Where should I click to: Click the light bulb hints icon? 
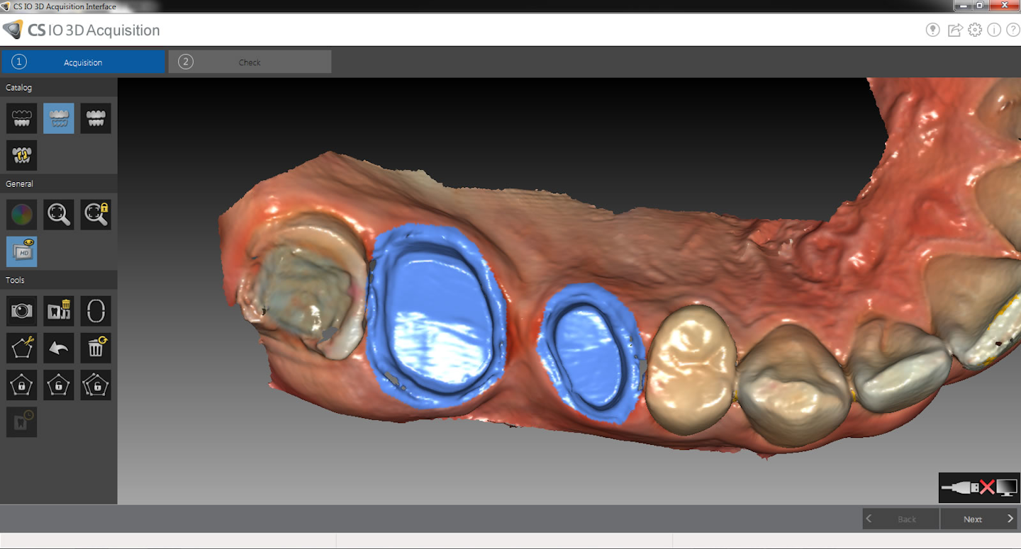pos(933,30)
